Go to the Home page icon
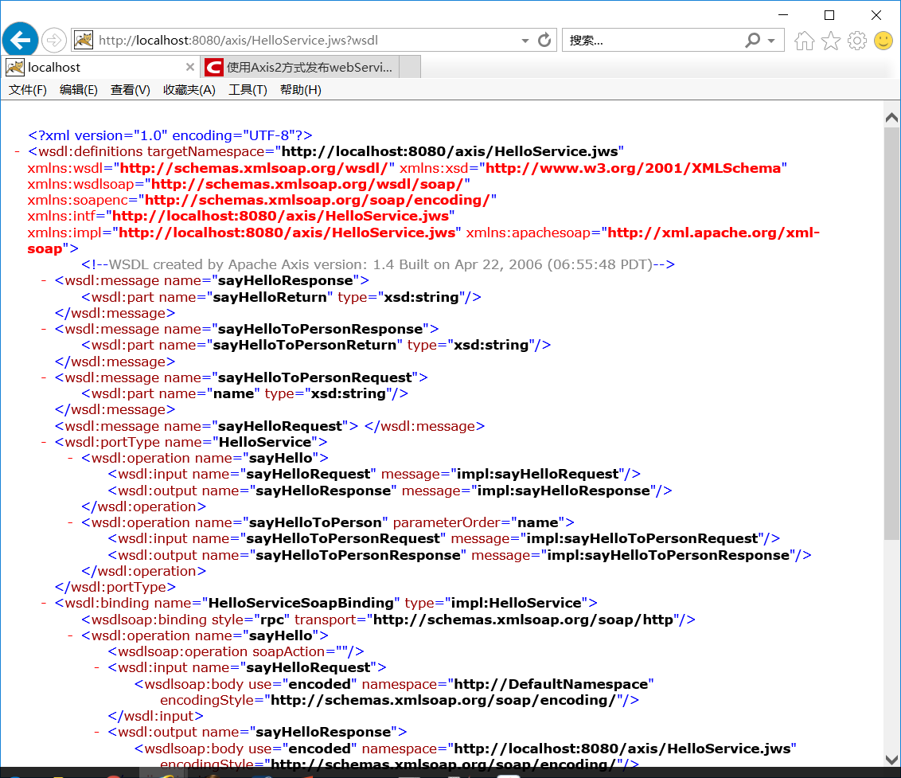The width and height of the screenshot is (901, 778). pyautogui.click(x=804, y=41)
